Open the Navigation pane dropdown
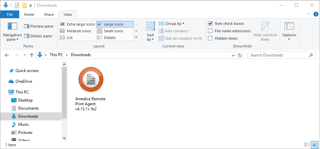This screenshot has height=149, width=320. [12, 32]
